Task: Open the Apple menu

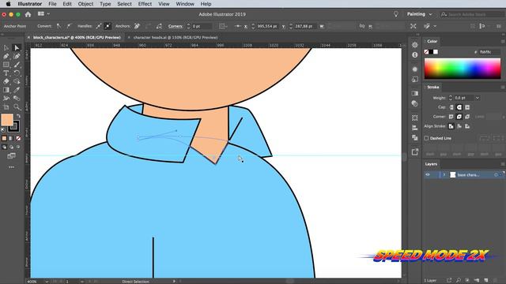Action: click(8, 4)
